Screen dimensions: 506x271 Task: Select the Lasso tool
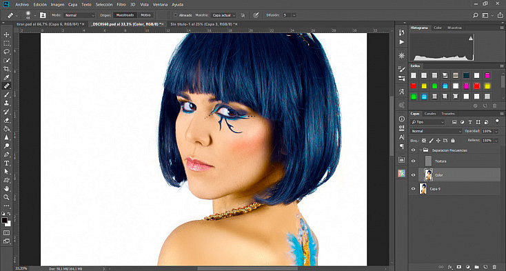(x=6, y=52)
